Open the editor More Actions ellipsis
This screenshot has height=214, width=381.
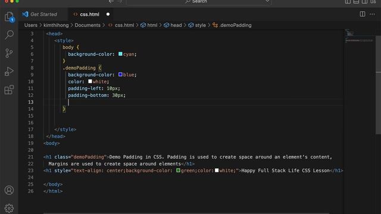pos(372,14)
